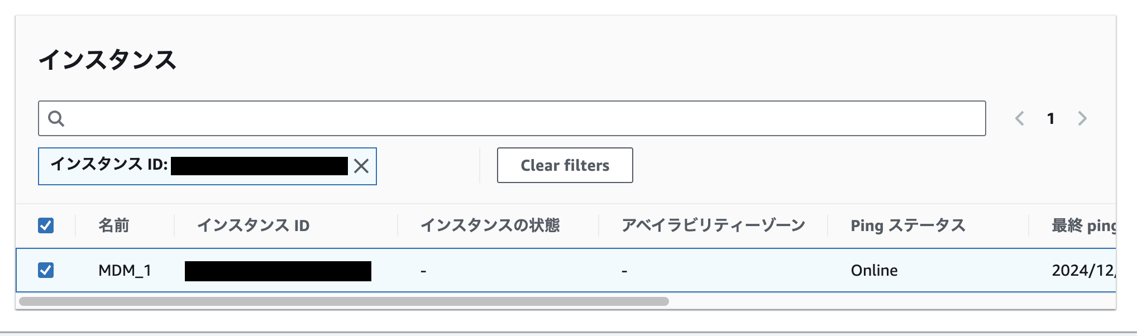Click the Online status of MDM_1
Screen dimensions: 1137x336
click(x=873, y=271)
